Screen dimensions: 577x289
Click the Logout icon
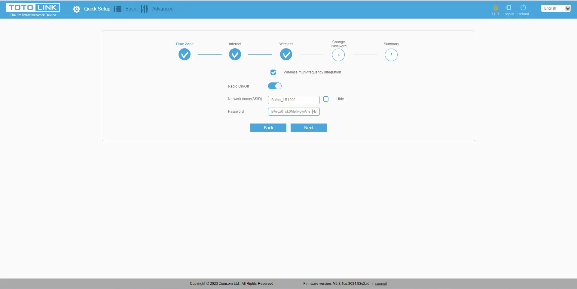[x=508, y=8]
